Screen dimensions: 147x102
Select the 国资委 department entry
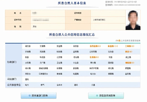(x=111, y=63)
